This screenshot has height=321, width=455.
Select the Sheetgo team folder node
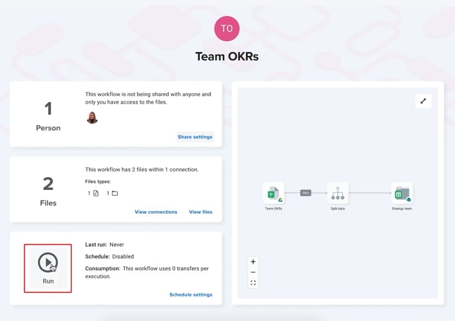pos(402,193)
